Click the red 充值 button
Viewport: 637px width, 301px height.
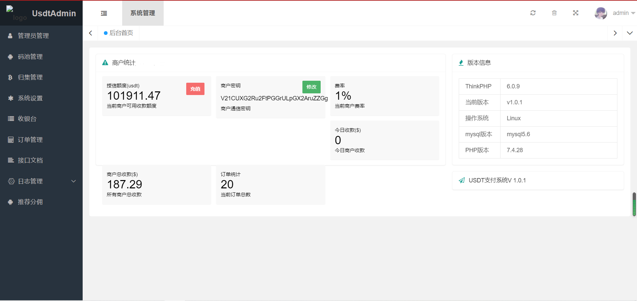(x=195, y=89)
